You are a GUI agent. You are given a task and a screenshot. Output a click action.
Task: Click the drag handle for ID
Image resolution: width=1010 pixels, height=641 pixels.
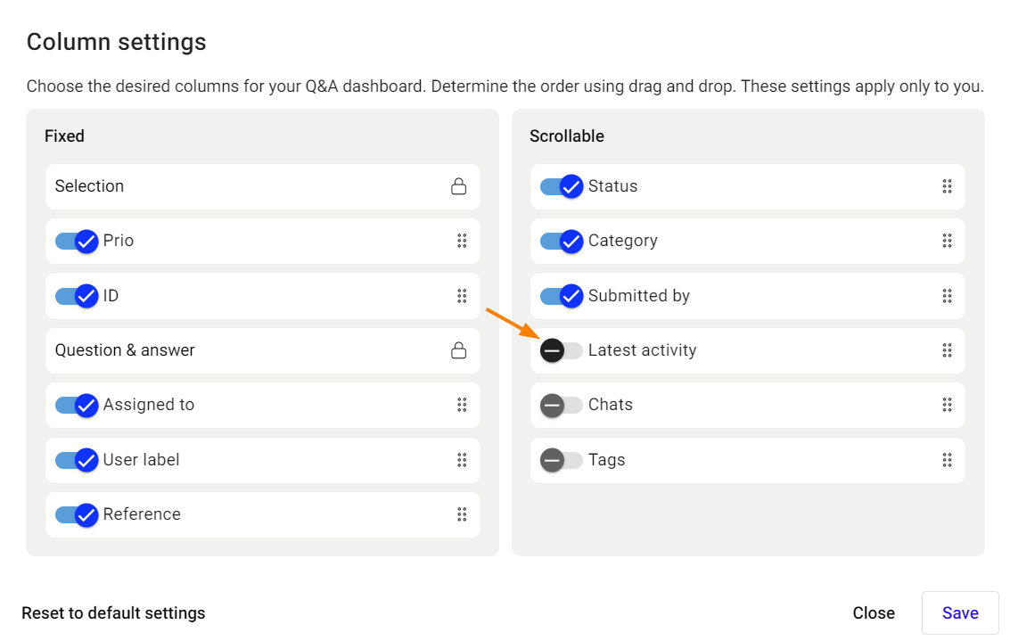(x=462, y=296)
